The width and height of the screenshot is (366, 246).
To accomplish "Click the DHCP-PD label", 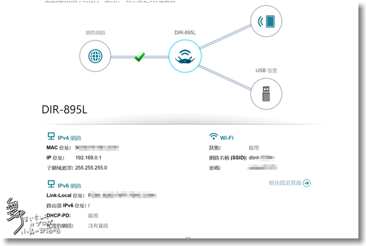I will click(x=59, y=215).
